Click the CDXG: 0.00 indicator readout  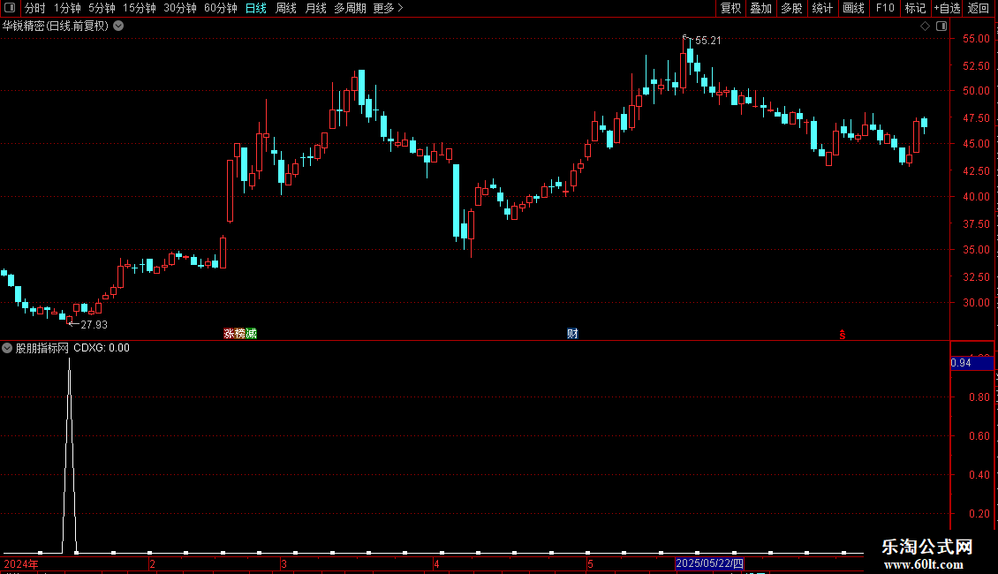102,348
